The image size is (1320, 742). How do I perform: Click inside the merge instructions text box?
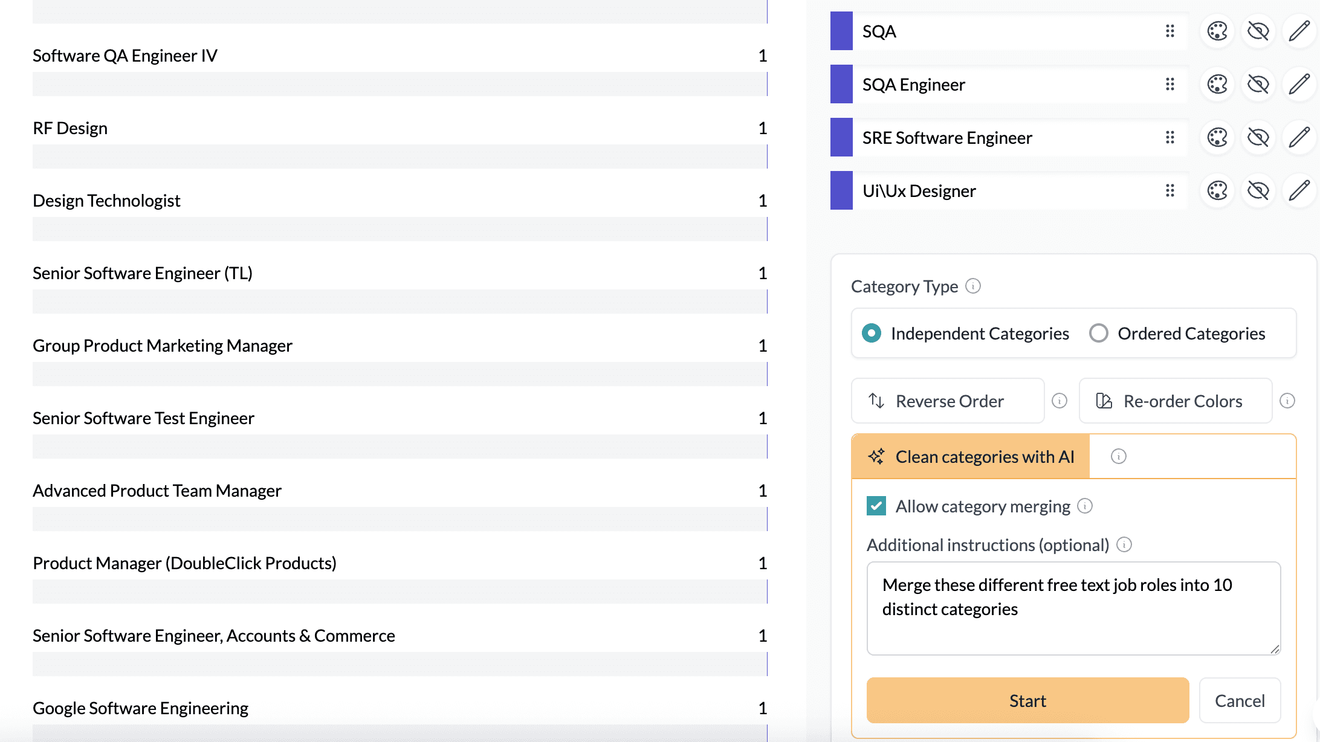coord(1073,607)
